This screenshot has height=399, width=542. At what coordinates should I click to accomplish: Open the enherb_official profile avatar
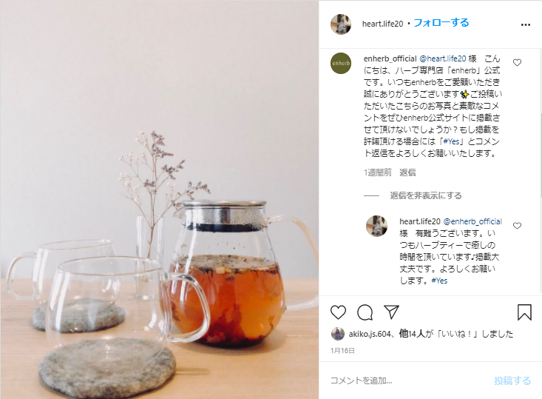click(341, 64)
